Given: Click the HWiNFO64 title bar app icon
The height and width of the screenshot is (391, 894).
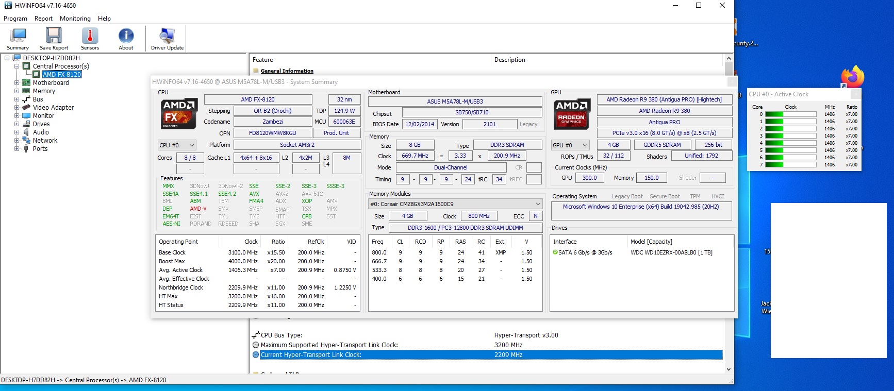Looking at the screenshot, I should pyautogui.click(x=8, y=5).
